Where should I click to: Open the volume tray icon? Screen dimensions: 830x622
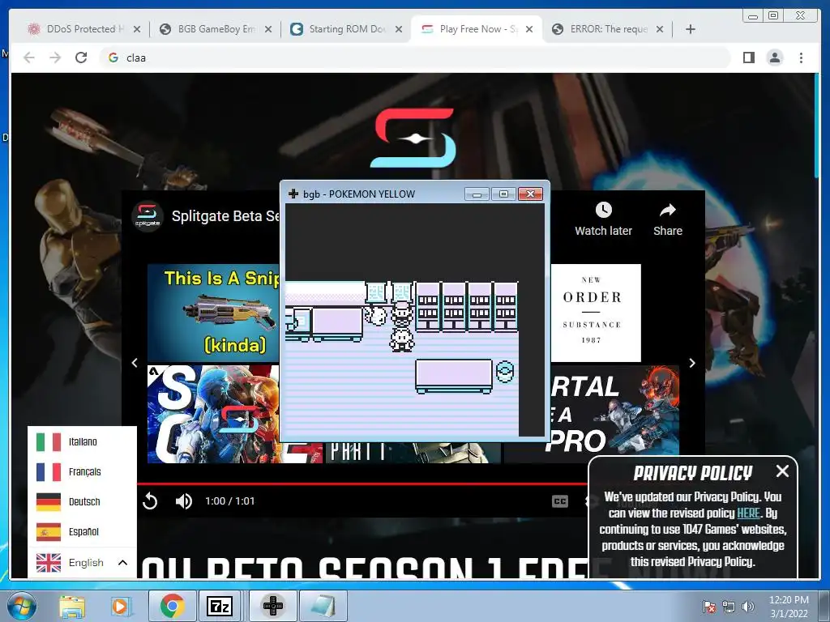748,607
